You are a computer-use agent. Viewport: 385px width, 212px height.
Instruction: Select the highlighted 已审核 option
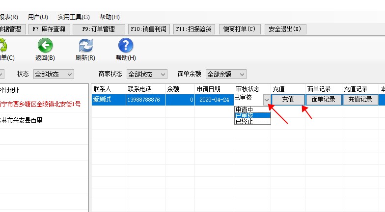tap(252, 115)
